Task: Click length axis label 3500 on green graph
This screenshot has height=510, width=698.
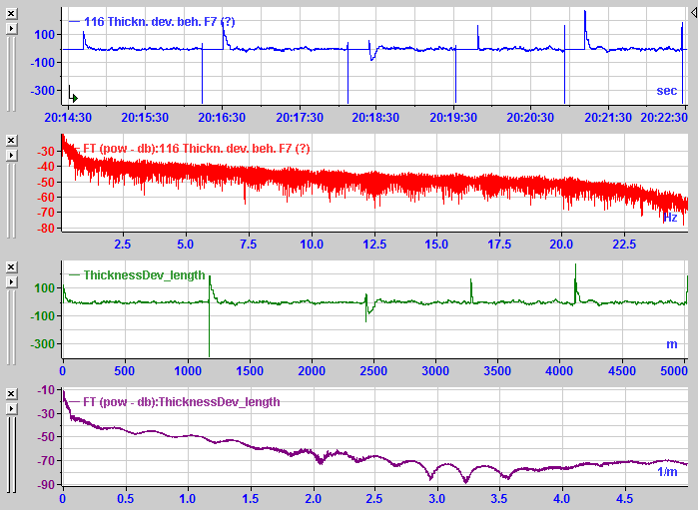Action: [497, 371]
